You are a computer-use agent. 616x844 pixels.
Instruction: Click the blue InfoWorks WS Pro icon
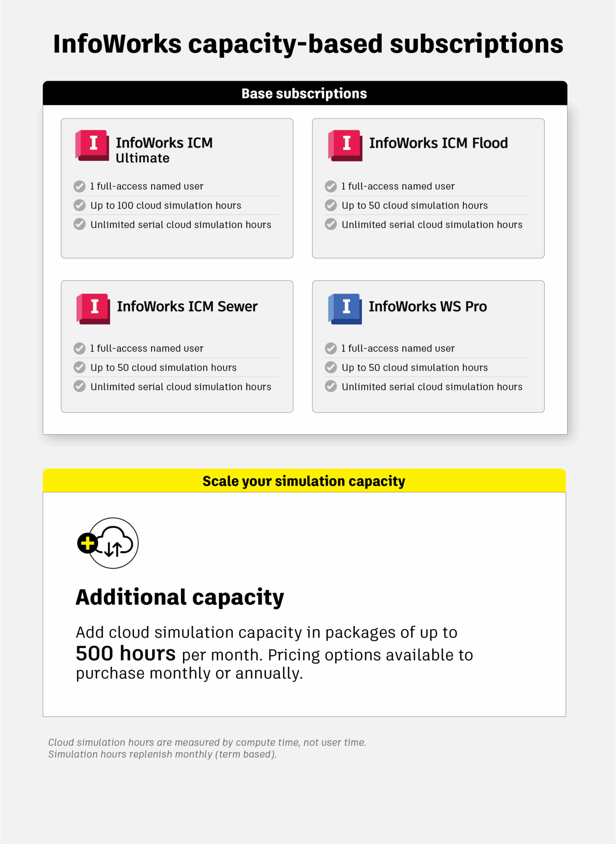tap(346, 309)
